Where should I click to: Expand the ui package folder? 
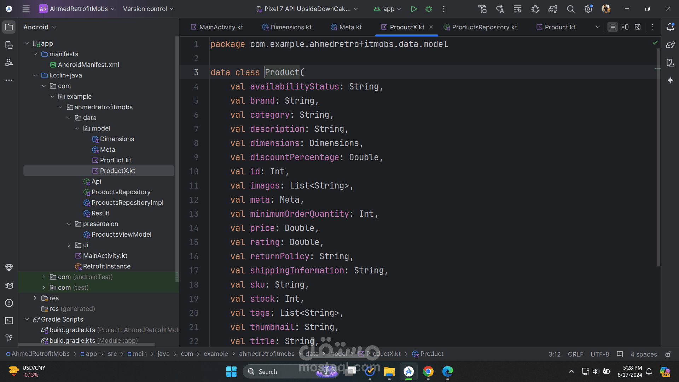pos(69,245)
